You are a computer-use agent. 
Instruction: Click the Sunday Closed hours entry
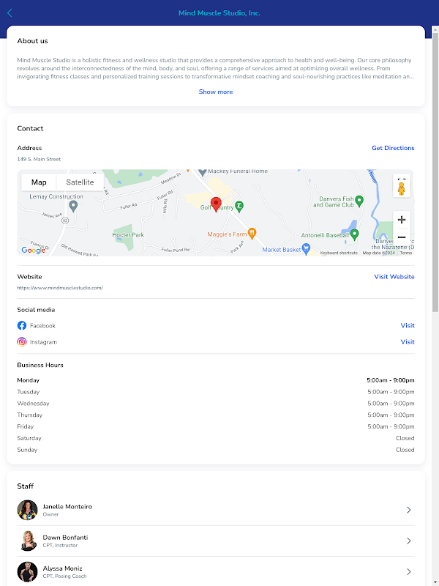coord(405,450)
